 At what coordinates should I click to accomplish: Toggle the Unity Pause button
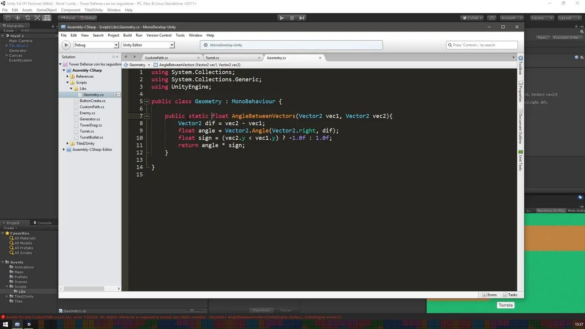pos(292,18)
